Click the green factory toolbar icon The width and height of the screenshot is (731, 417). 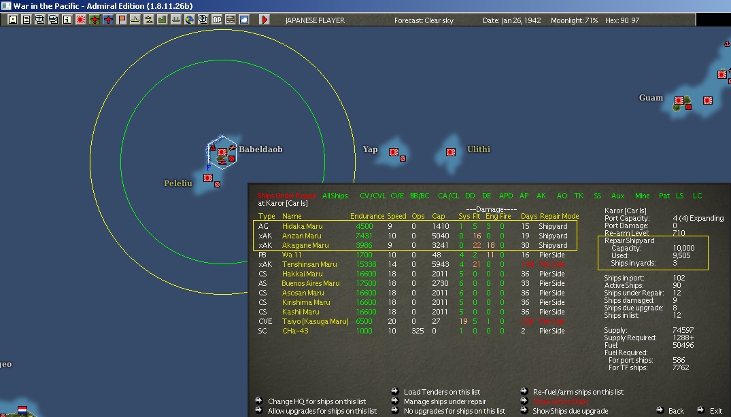(x=163, y=20)
